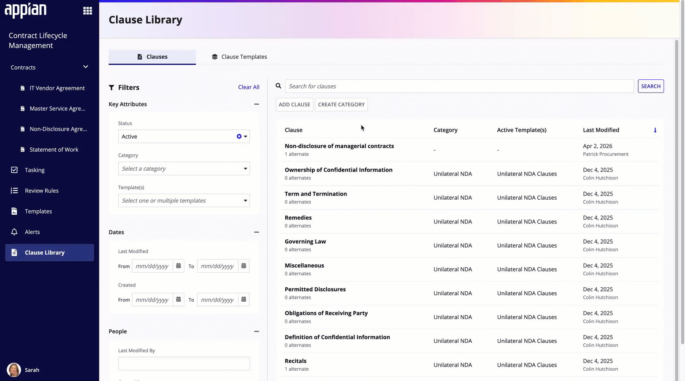
Task: Open Last Modified To calendar picker
Action: [244, 266]
